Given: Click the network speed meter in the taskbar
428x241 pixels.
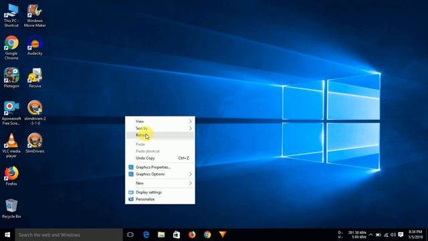Looking at the screenshot, I should click(x=352, y=235).
